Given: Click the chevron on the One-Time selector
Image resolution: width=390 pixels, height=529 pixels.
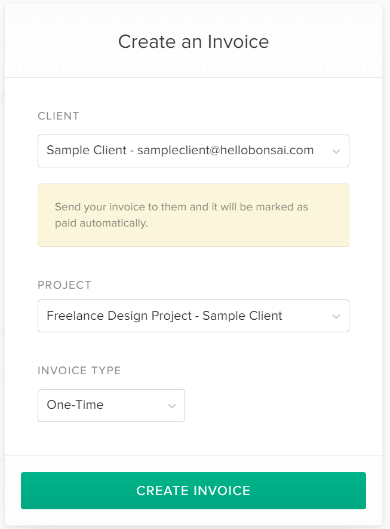Looking at the screenshot, I should tap(172, 405).
